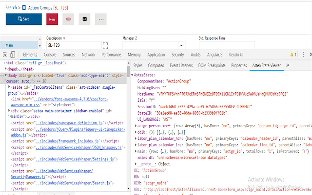Open the Security DevTools tab
312x195 pixels.
177,55
